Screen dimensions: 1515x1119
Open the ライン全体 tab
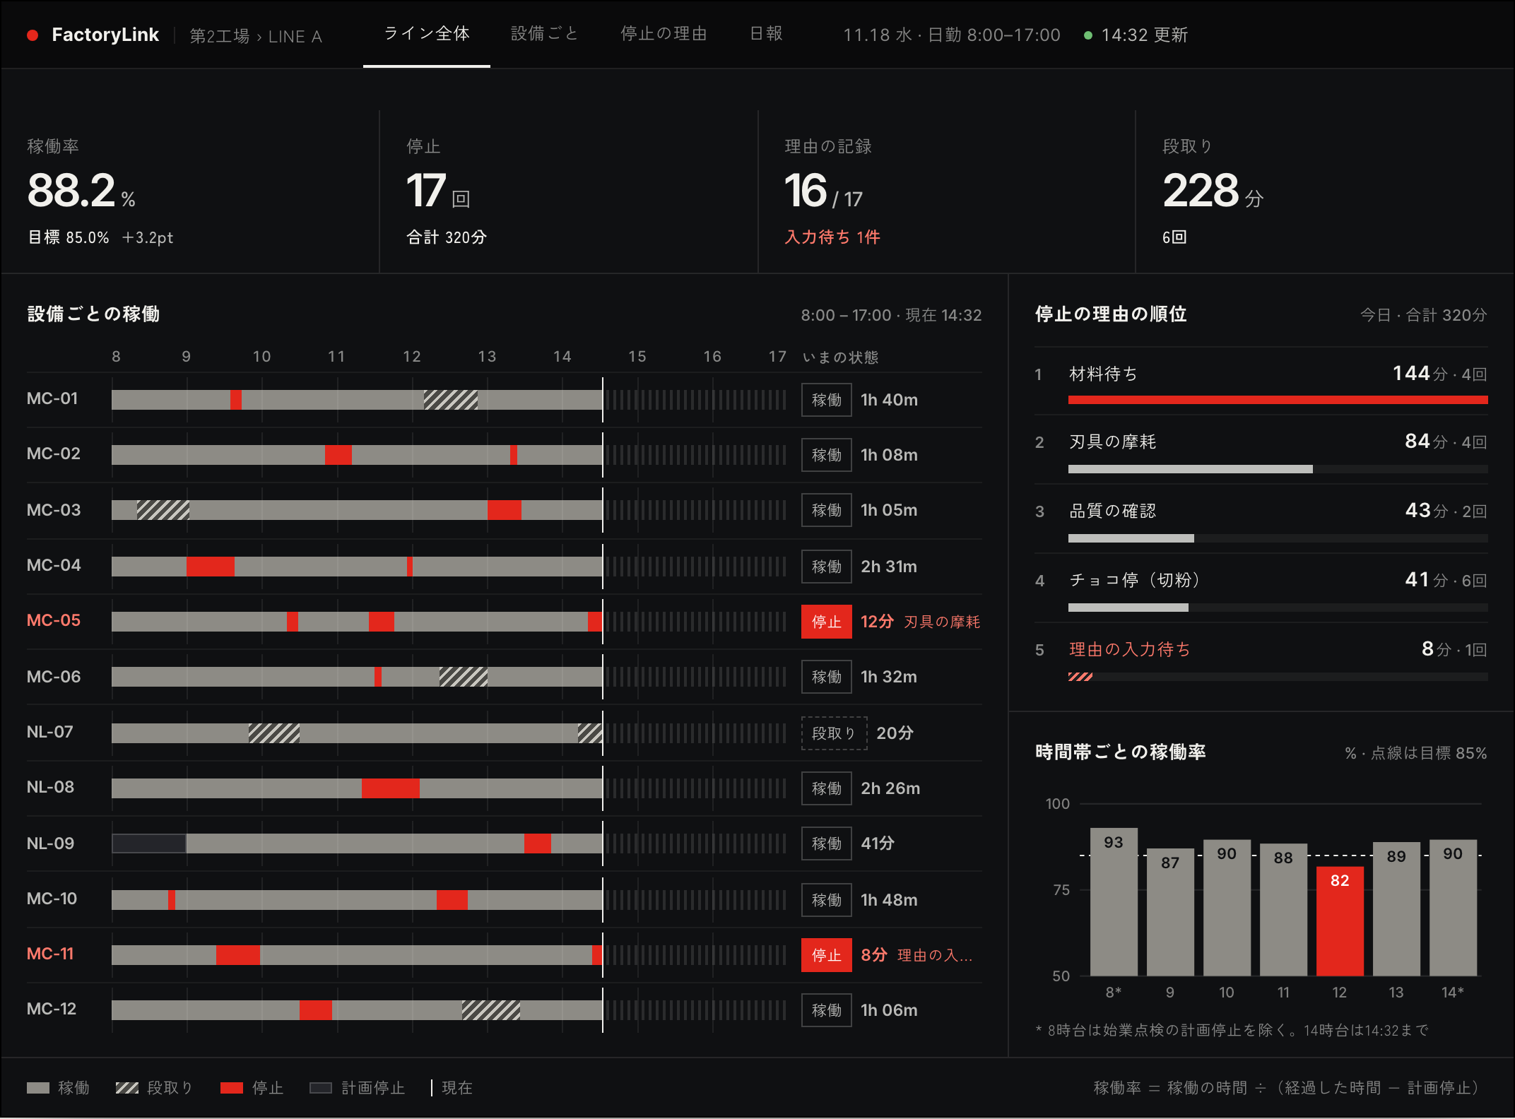point(427,34)
